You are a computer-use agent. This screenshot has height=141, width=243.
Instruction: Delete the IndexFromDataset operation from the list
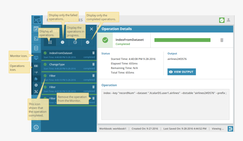pyautogui.click(x=94, y=53)
